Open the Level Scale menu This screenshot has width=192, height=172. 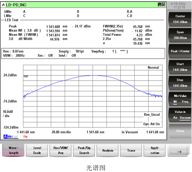37,150
